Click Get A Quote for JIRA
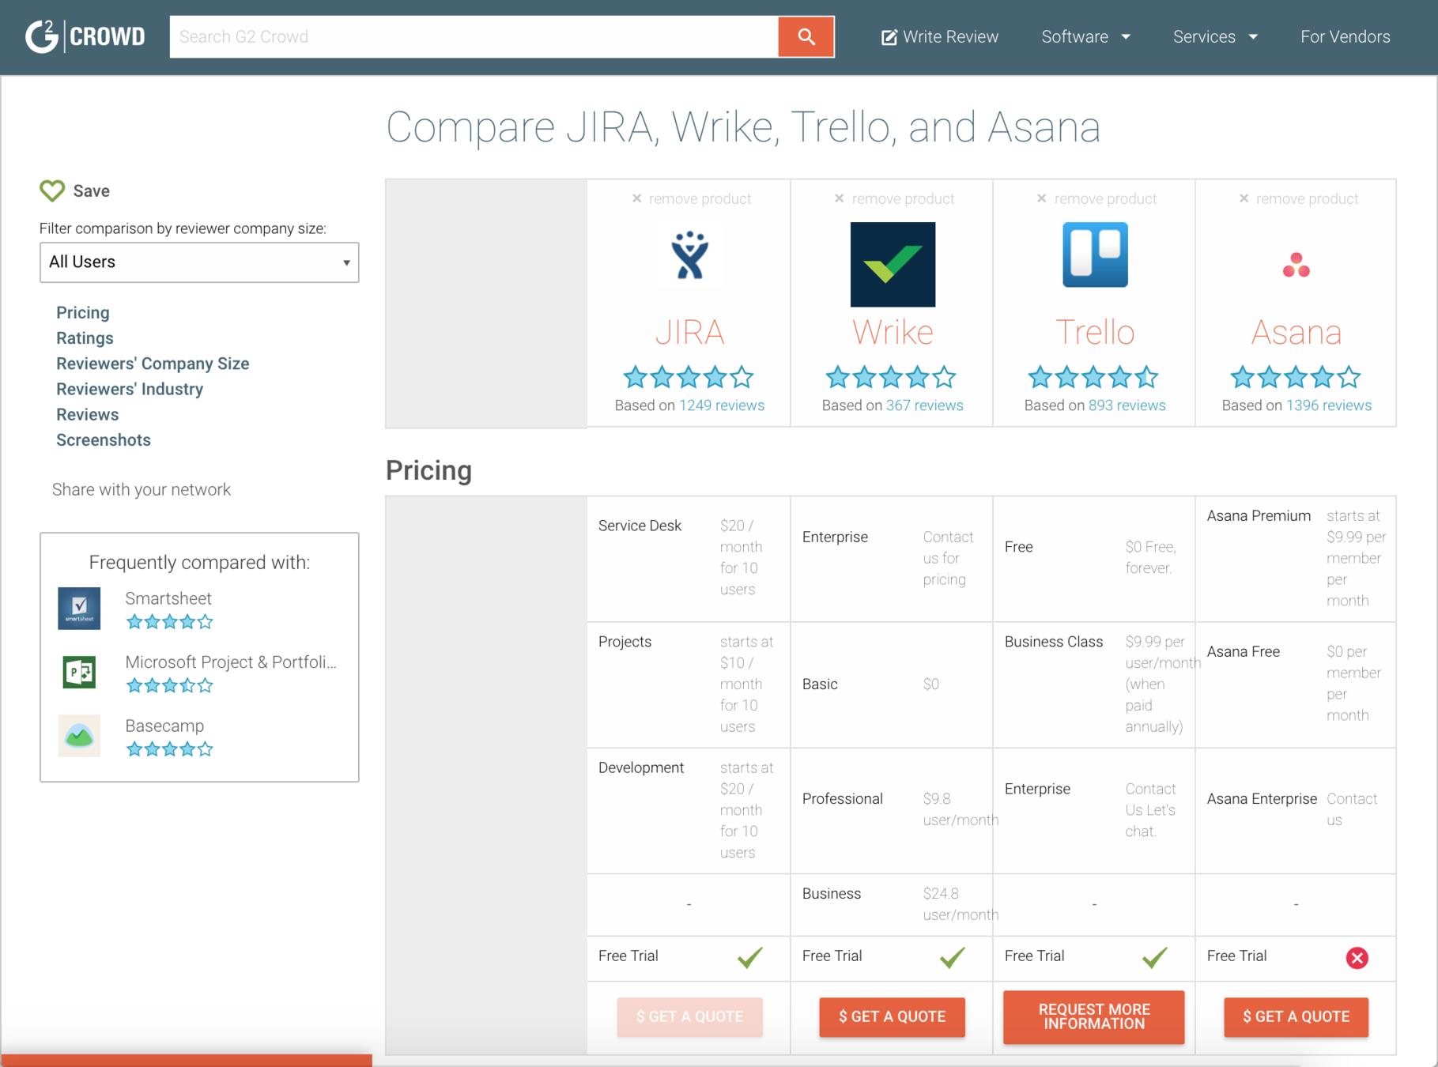The height and width of the screenshot is (1067, 1438). coord(689,1016)
